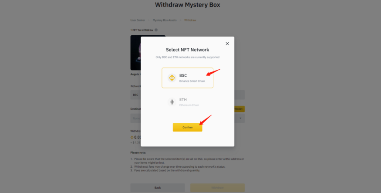Image resolution: width=381 pixels, height=193 pixels.
Task: Click the Withdraw breadcrumb item
Action: click(190, 20)
